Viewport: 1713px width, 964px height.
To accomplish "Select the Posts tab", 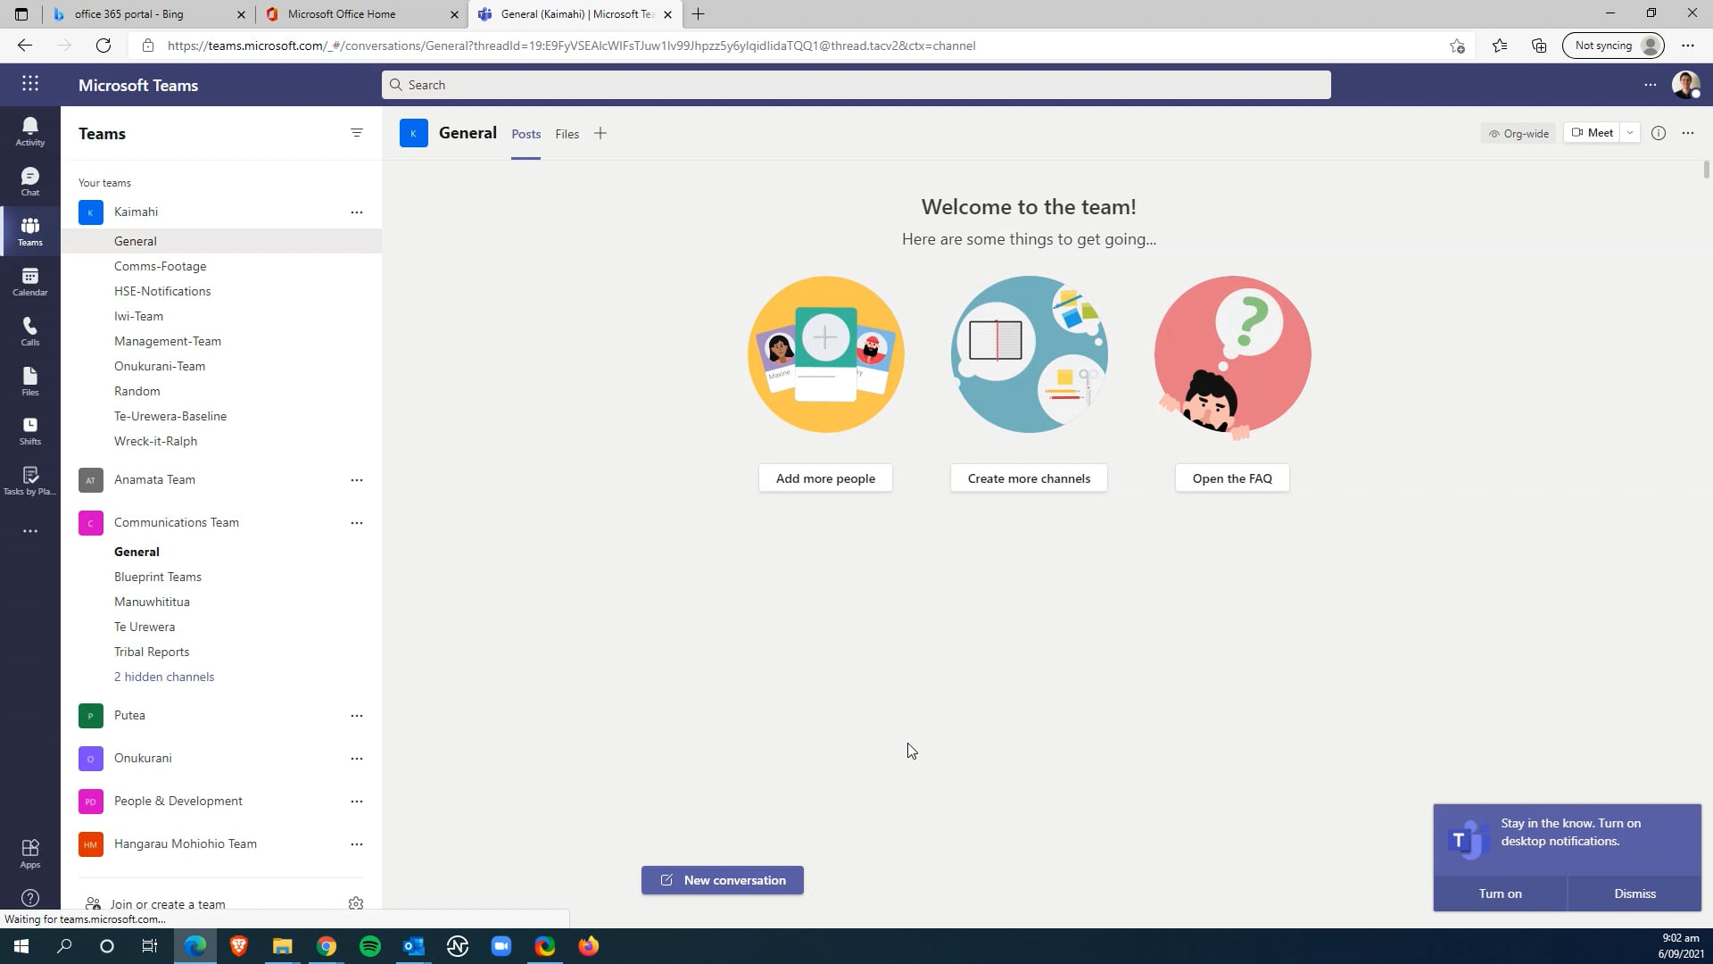I will (525, 133).
